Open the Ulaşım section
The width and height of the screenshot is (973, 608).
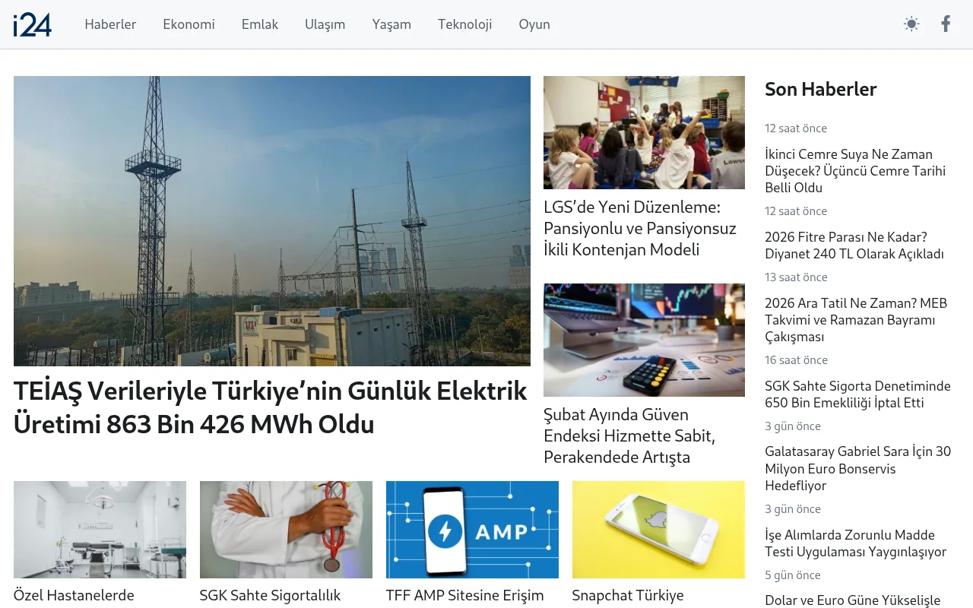coord(325,24)
